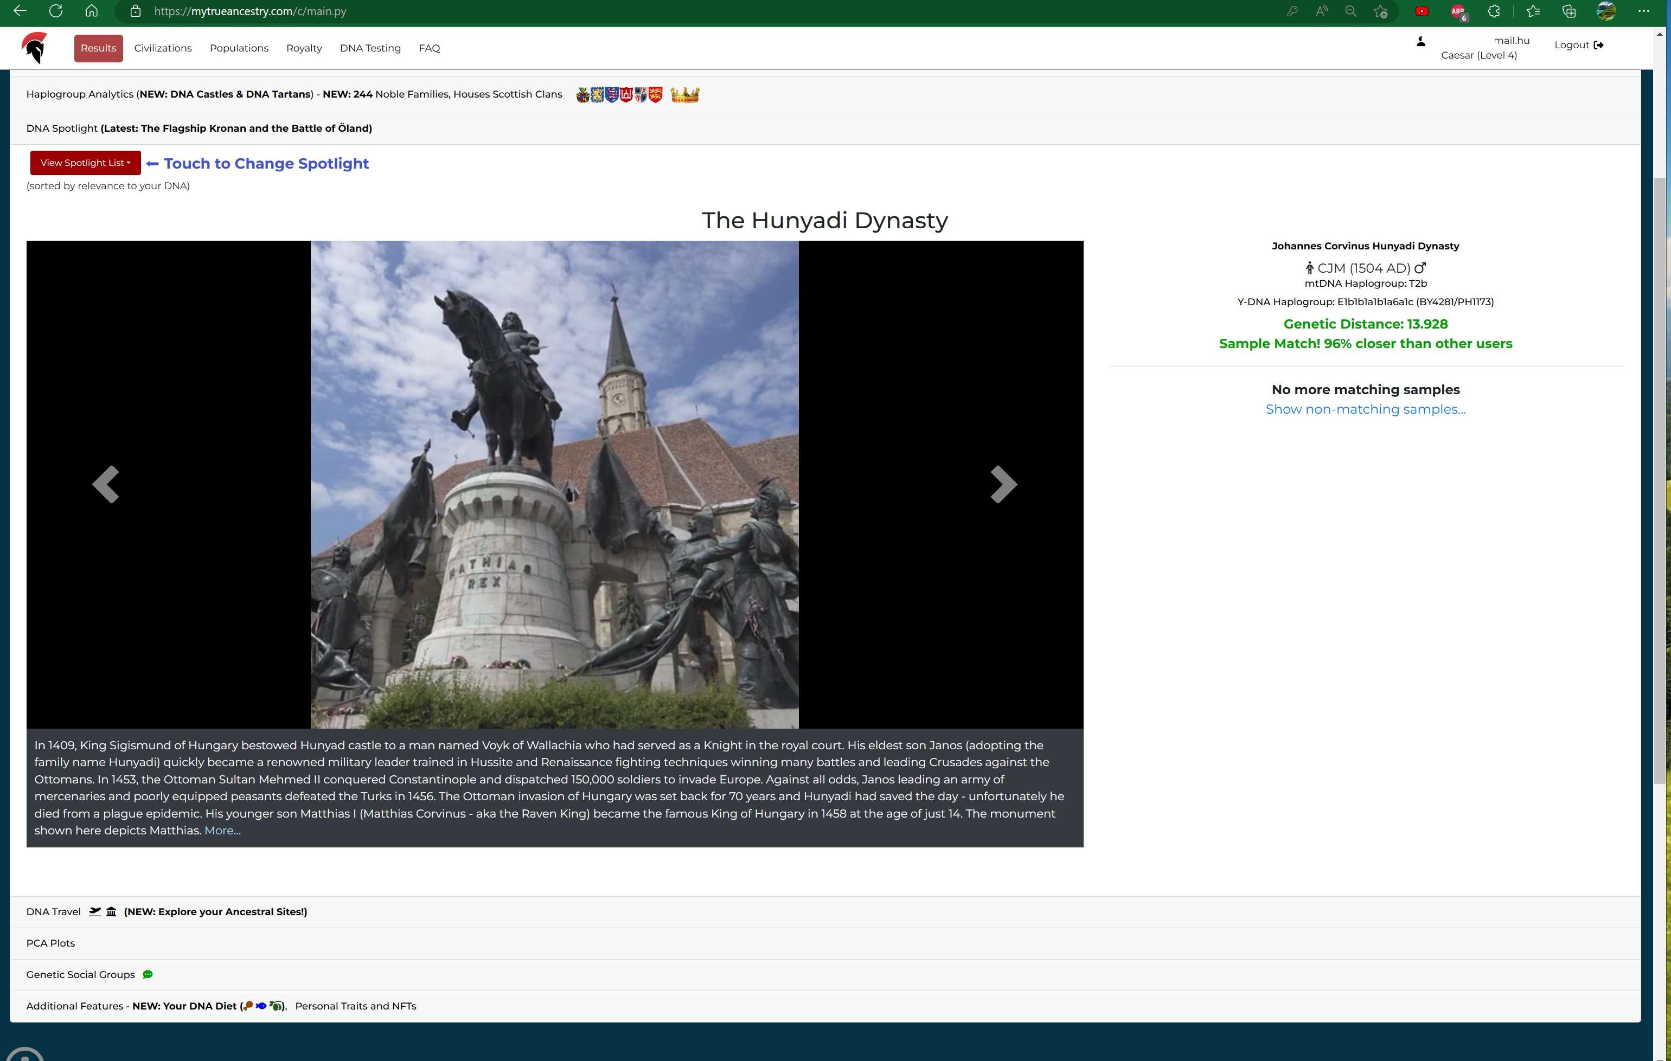Open the Royalty menu item
Viewport: 1671px width, 1061px height.
[304, 48]
